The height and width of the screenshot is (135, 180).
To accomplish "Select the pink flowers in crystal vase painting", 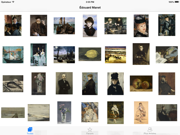I will [39, 84].
